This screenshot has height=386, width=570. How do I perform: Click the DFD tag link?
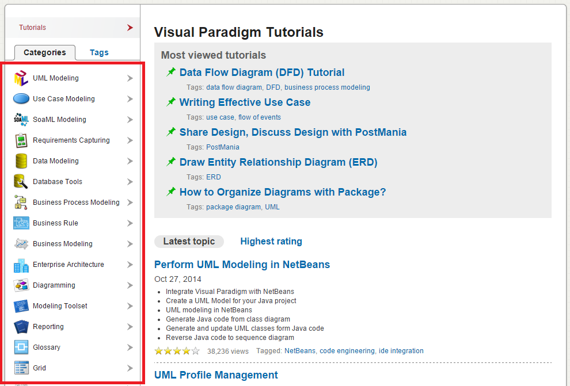[273, 87]
